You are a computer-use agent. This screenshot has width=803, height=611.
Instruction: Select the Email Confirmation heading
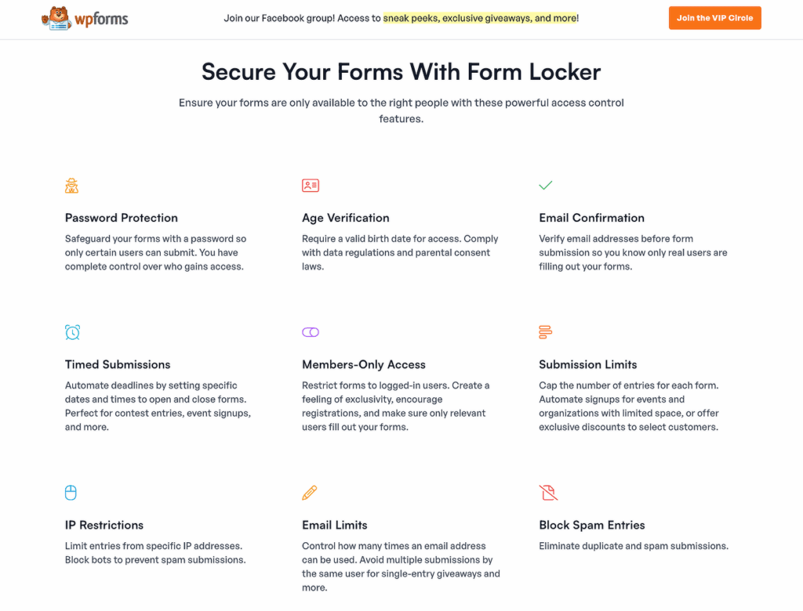(x=591, y=218)
